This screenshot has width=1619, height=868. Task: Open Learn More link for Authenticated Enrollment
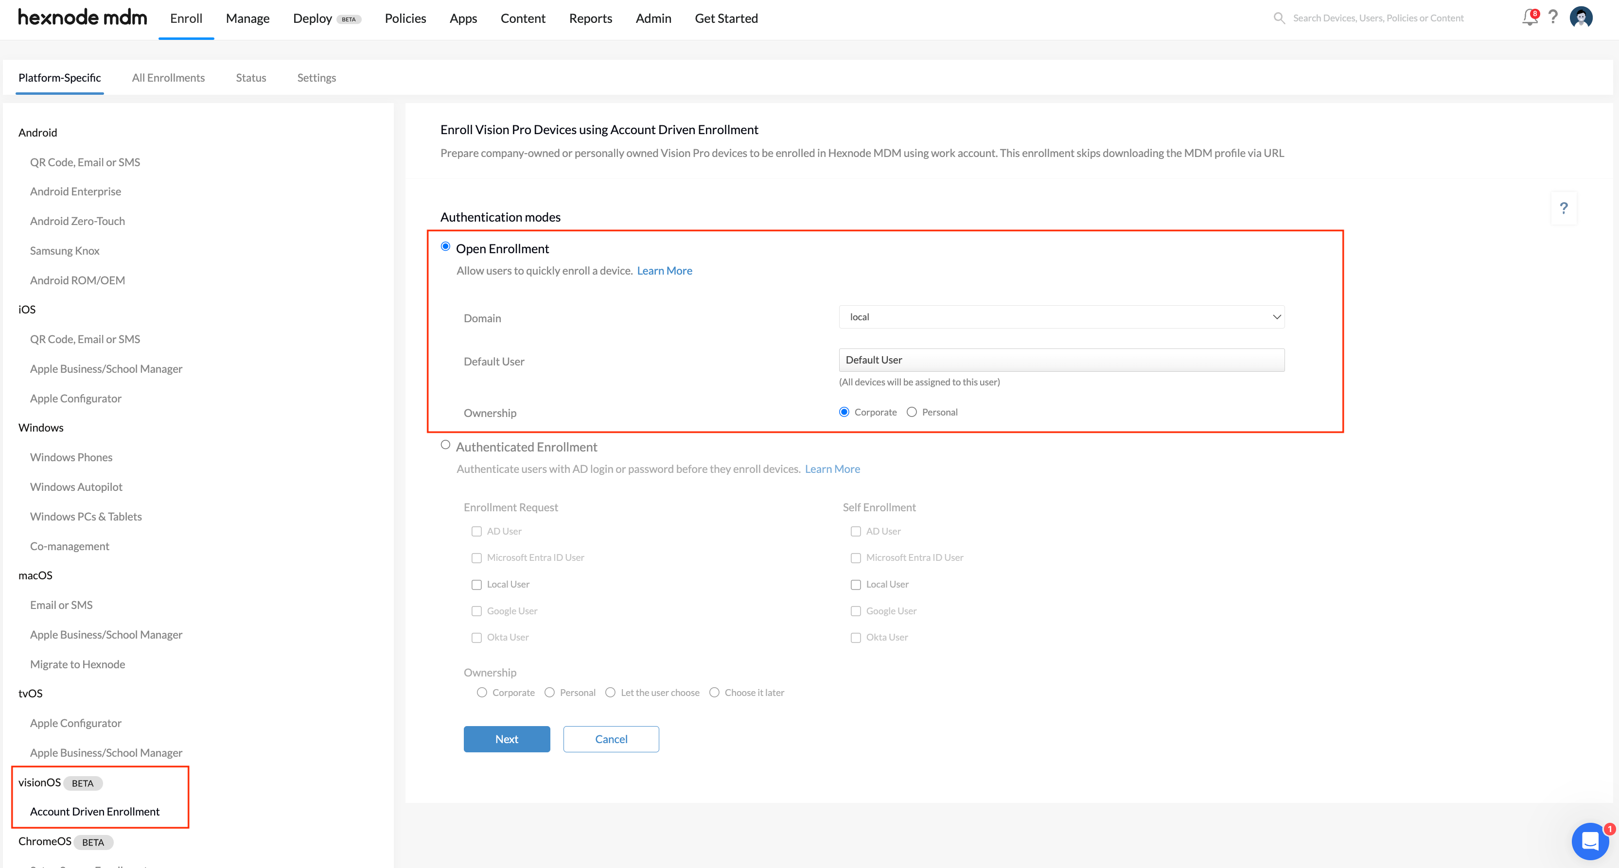pos(832,469)
